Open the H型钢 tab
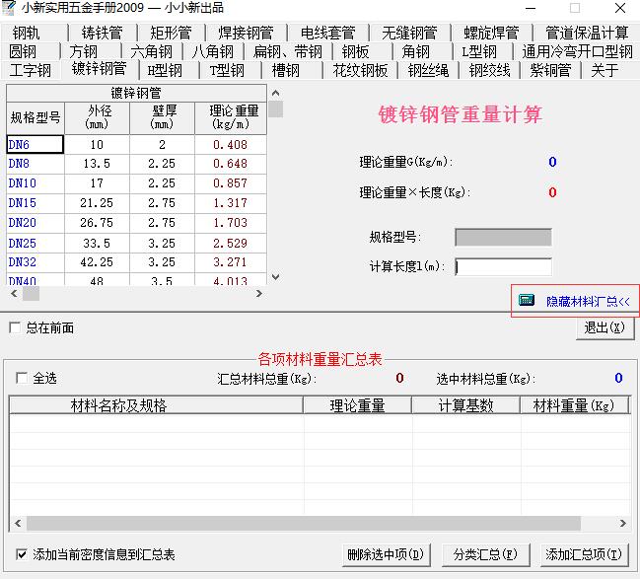 tap(170, 70)
